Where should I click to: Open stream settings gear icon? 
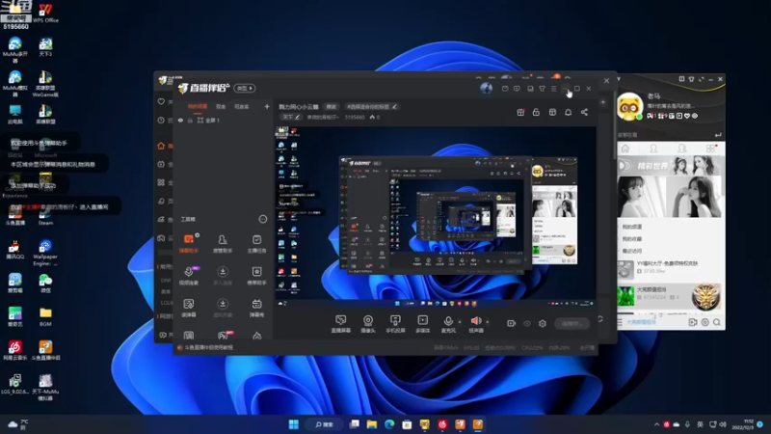[543, 323]
